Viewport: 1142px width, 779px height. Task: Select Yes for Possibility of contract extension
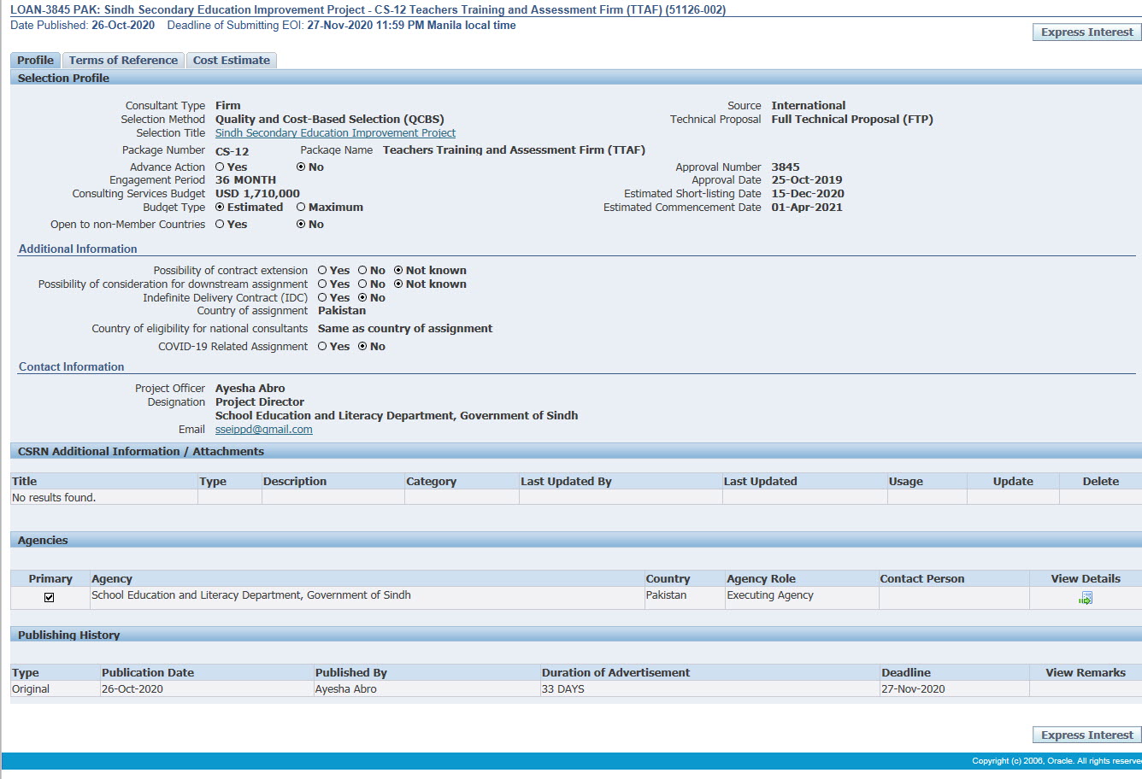tap(323, 271)
